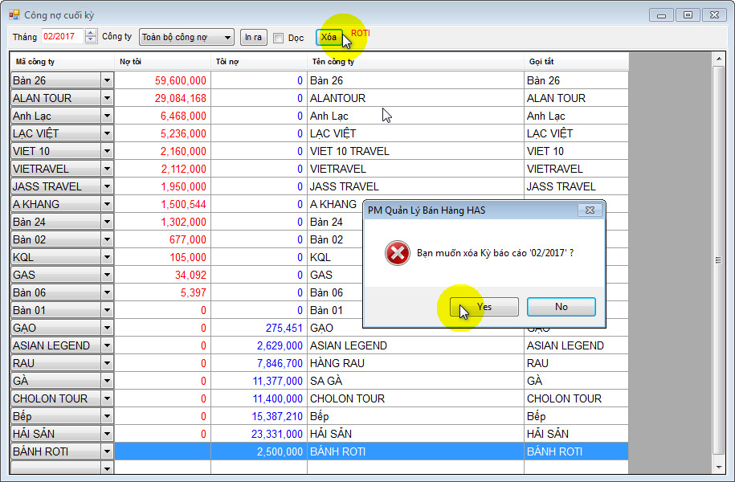Open the ASIAN LEGEND company code dropdown
Screen dimensions: 735x482
click(x=107, y=345)
